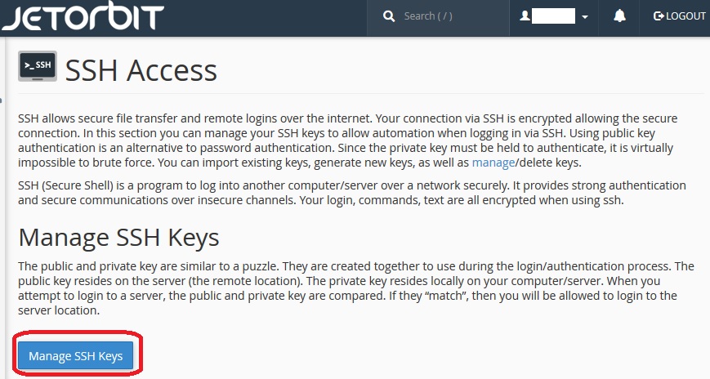Click the whited-out username box

(x=553, y=16)
